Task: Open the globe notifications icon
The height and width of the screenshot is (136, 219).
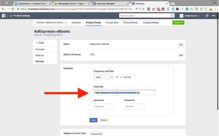Action: 207,16
